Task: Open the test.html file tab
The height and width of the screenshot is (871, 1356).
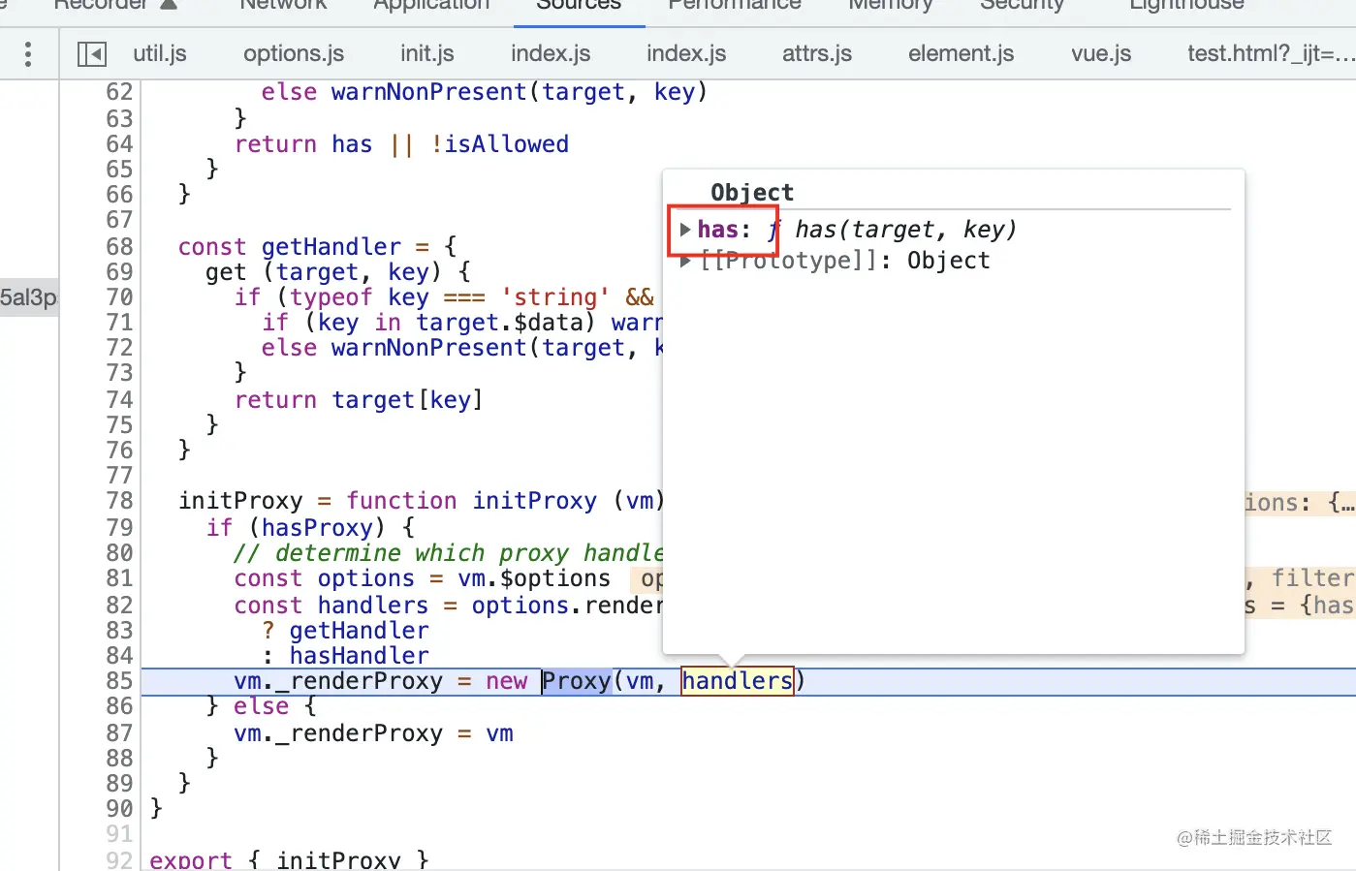Action: tap(1271, 53)
